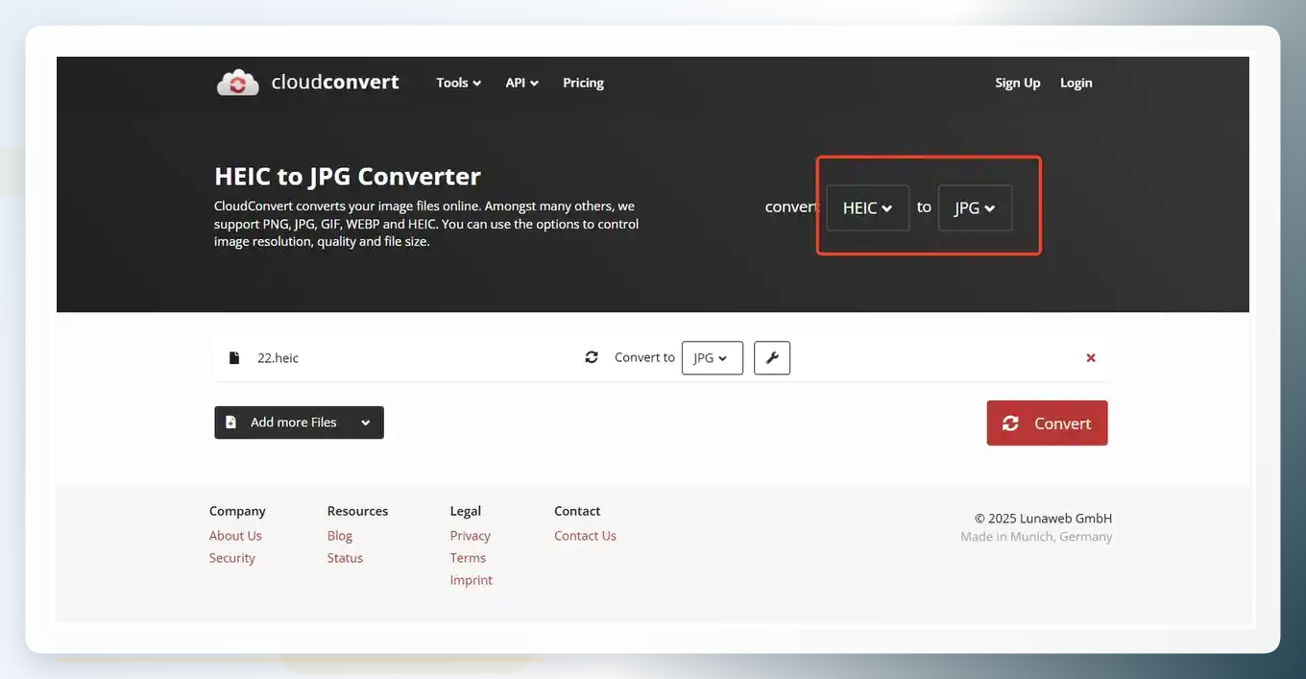Click the Contact footer heading
Image resolution: width=1306 pixels, height=679 pixels.
pyautogui.click(x=577, y=511)
